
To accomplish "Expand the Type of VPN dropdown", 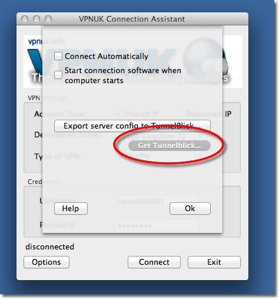I will click(160, 156).
